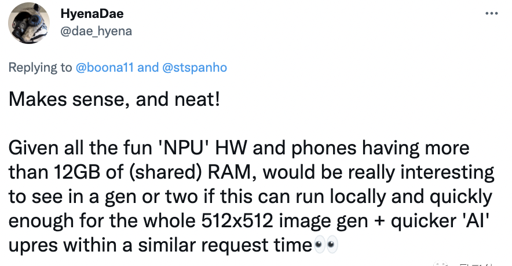Screen dimensions: 512x266
Task: Click the eyes emoji in the tweet
Action: click(326, 245)
